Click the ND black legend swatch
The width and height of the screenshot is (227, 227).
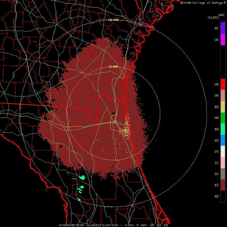click(223, 196)
